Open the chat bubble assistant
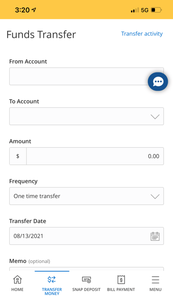 158,82
